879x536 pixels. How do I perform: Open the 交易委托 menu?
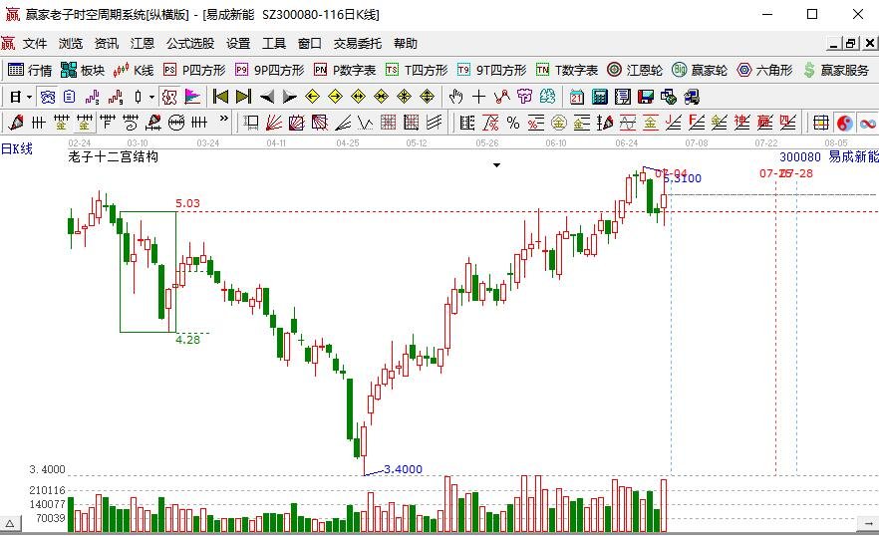(x=358, y=43)
